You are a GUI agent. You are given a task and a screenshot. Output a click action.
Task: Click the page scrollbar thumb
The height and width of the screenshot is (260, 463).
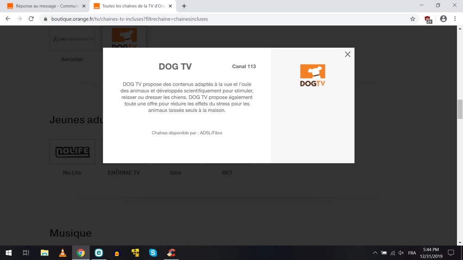(x=460, y=109)
